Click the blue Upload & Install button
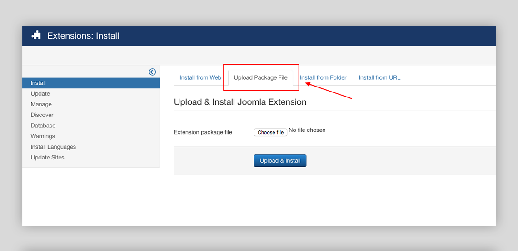 point(280,161)
